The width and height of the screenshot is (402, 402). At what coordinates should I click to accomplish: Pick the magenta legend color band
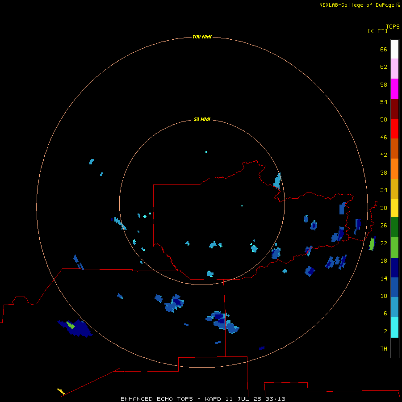[x=394, y=89]
